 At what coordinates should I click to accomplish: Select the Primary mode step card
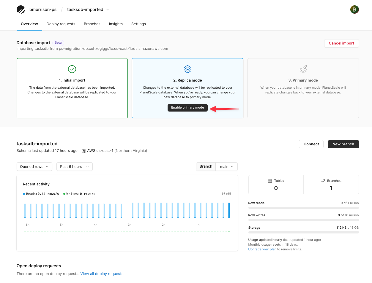[x=303, y=88]
